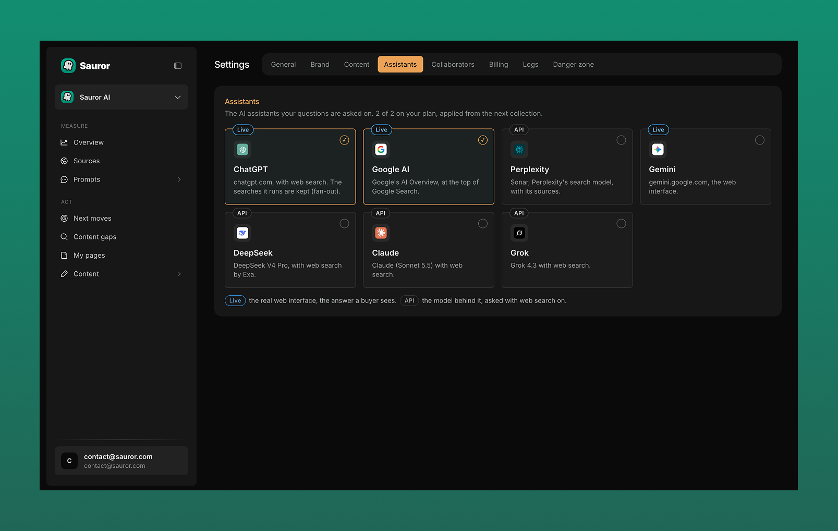Open the Collaborators tab

(453, 65)
